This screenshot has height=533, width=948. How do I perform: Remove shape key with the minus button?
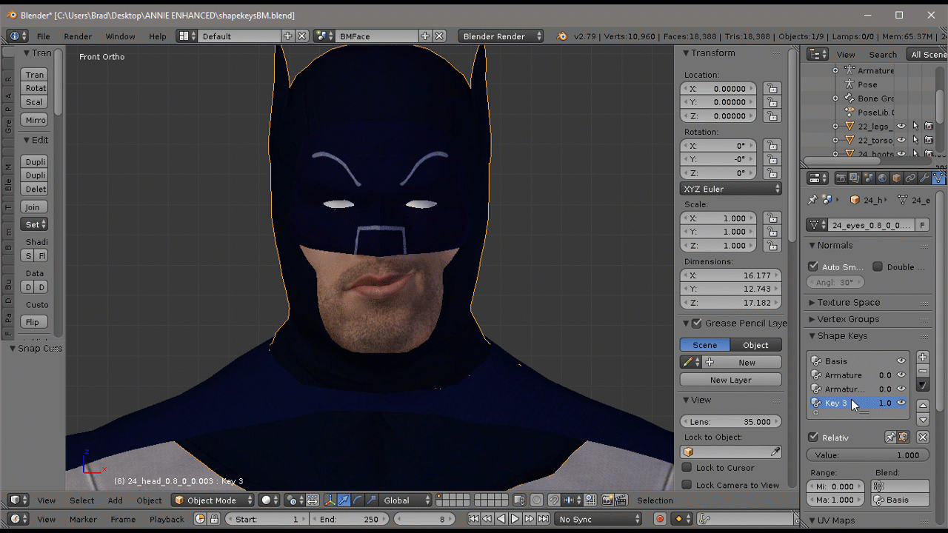tap(923, 371)
